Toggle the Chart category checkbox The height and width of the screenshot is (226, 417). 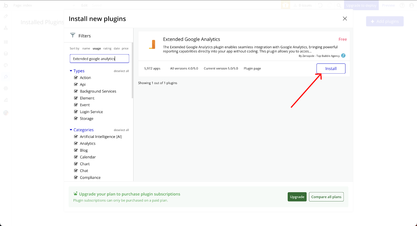click(x=76, y=164)
